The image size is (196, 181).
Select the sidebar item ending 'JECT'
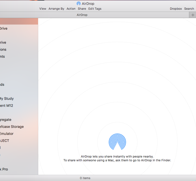[19, 141]
